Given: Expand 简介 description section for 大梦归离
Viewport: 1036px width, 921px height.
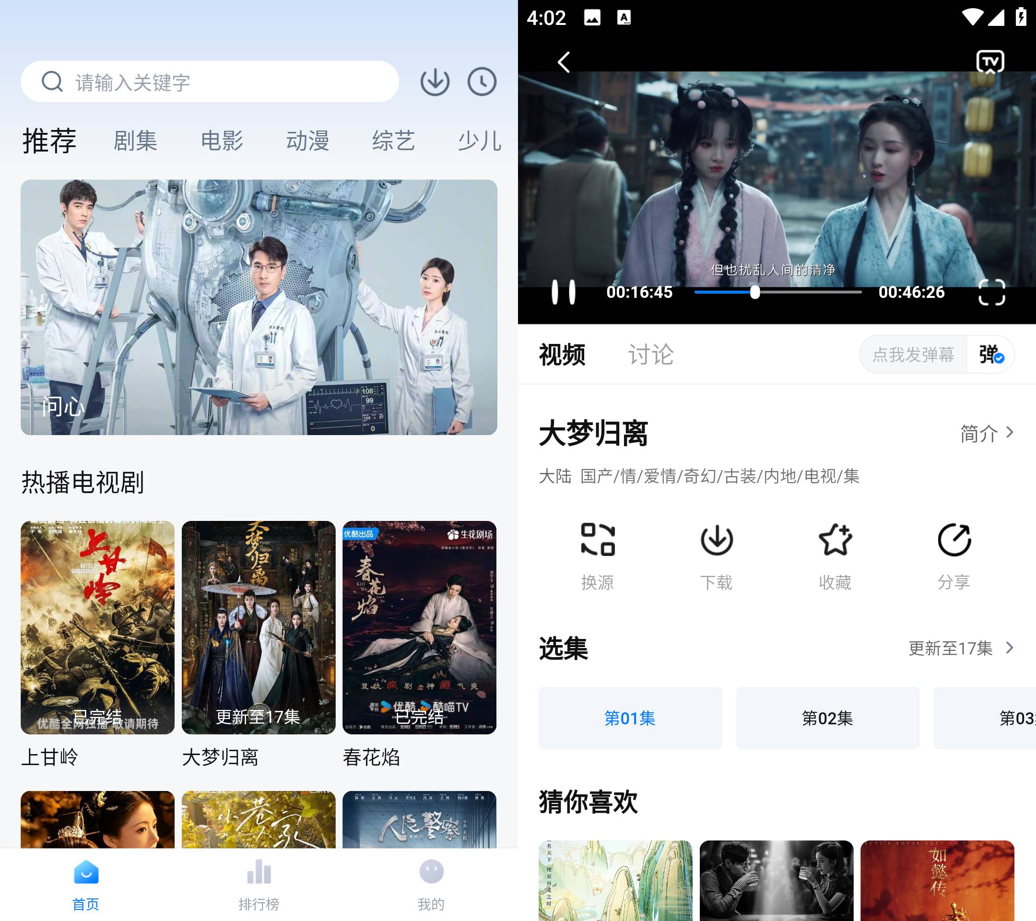Looking at the screenshot, I should [x=986, y=433].
